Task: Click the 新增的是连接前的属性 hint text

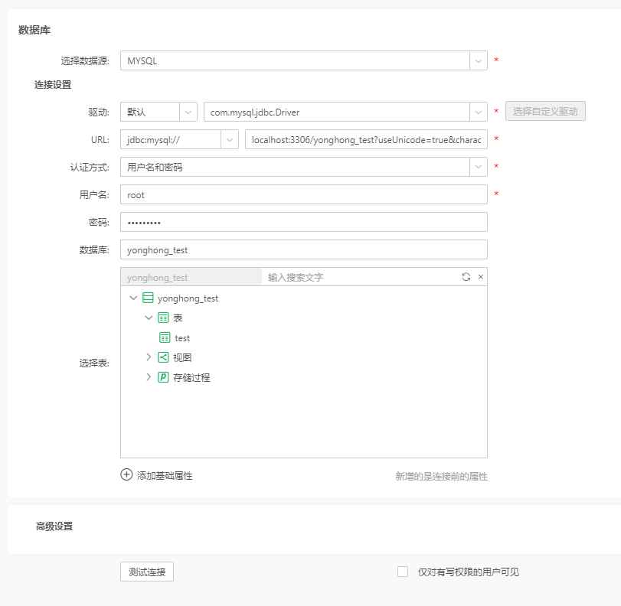Action: (441, 476)
